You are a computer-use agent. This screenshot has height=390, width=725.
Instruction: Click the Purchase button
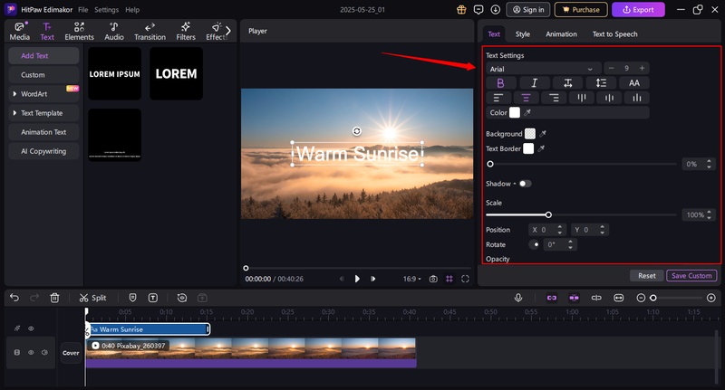[581, 10]
